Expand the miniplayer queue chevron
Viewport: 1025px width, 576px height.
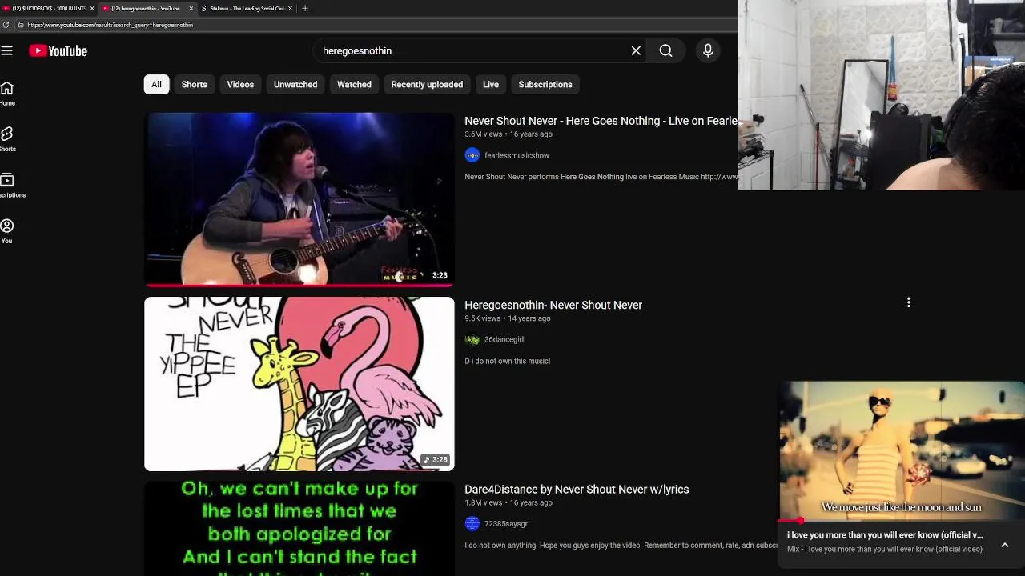(x=1004, y=545)
